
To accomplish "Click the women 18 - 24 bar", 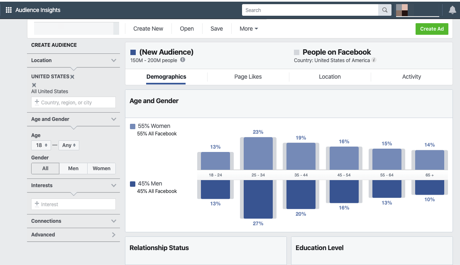I will tap(215, 161).
